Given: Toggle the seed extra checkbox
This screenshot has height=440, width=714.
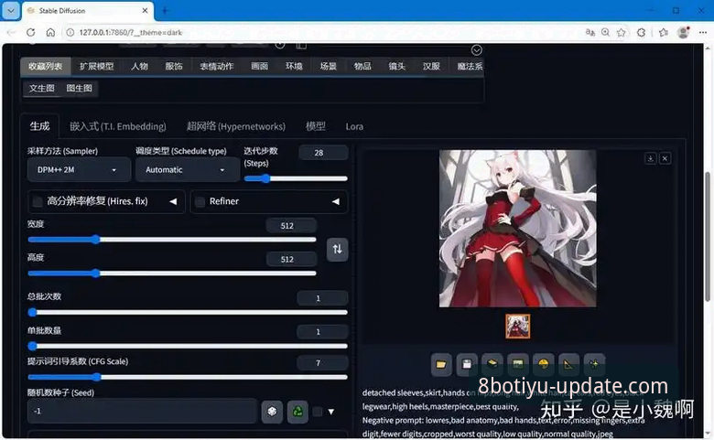Looking at the screenshot, I should pos(318,412).
